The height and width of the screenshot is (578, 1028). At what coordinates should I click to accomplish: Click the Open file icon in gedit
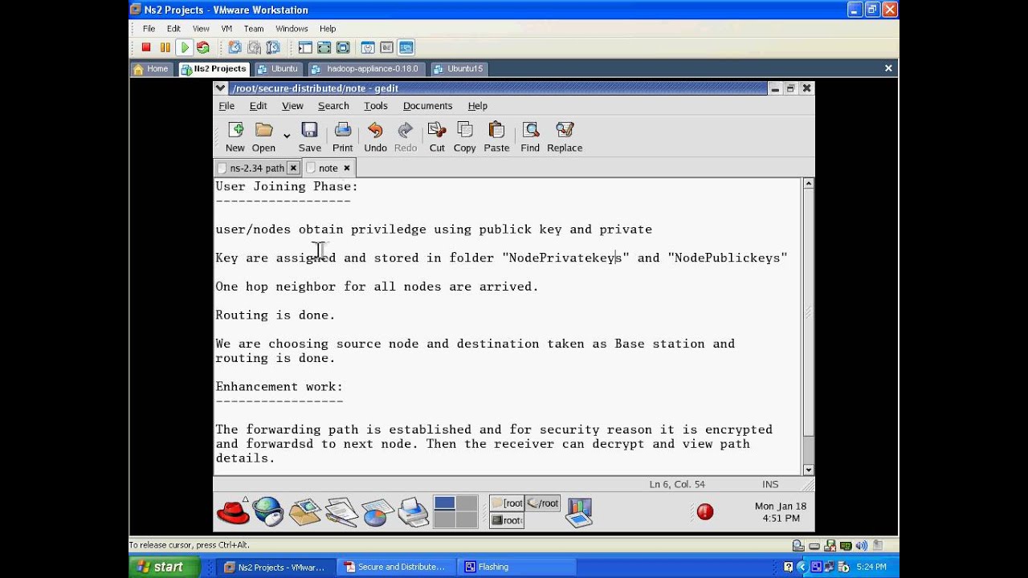263,130
